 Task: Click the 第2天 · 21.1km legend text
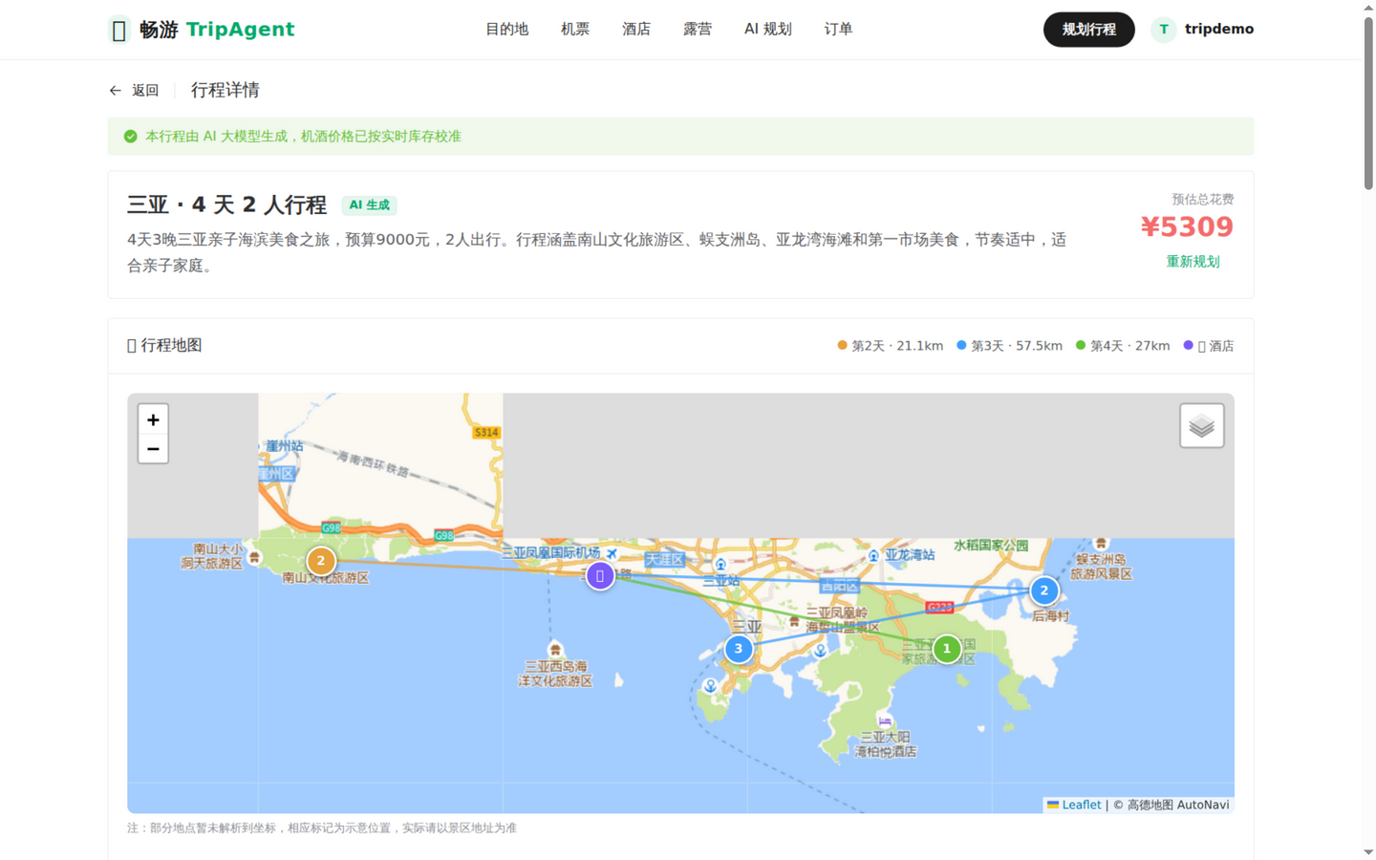pos(897,346)
